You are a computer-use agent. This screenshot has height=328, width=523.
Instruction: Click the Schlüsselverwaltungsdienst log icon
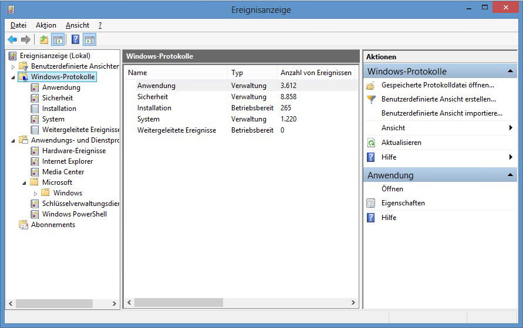tap(35, 204)
